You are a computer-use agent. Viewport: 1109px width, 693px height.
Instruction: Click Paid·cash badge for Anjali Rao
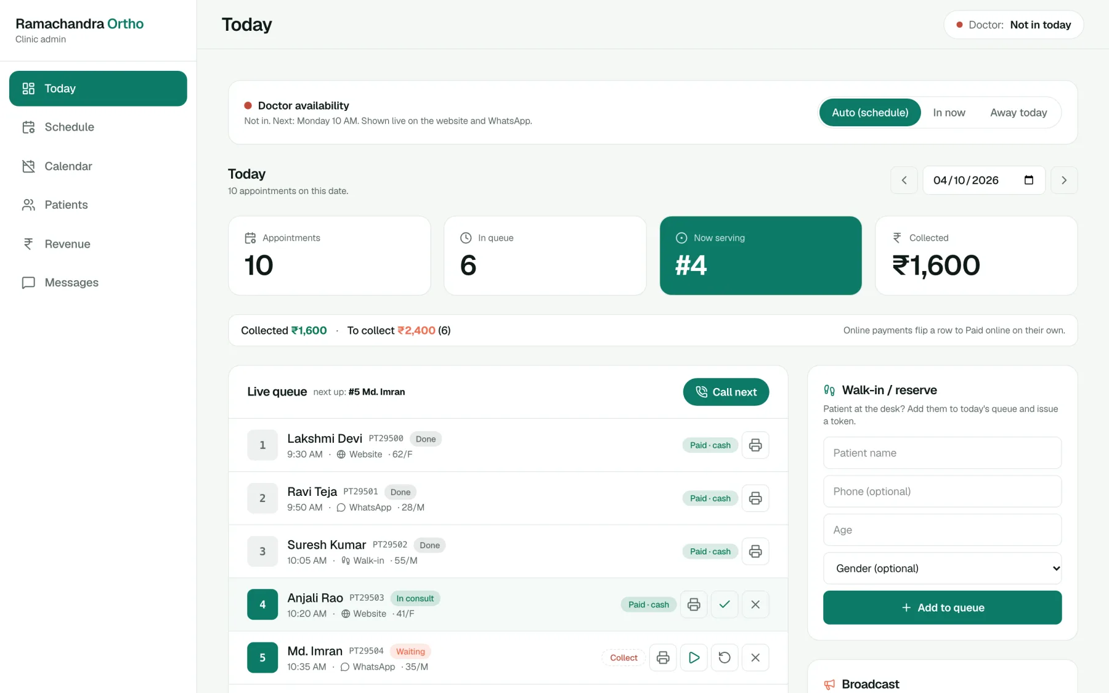click(648, 604)
